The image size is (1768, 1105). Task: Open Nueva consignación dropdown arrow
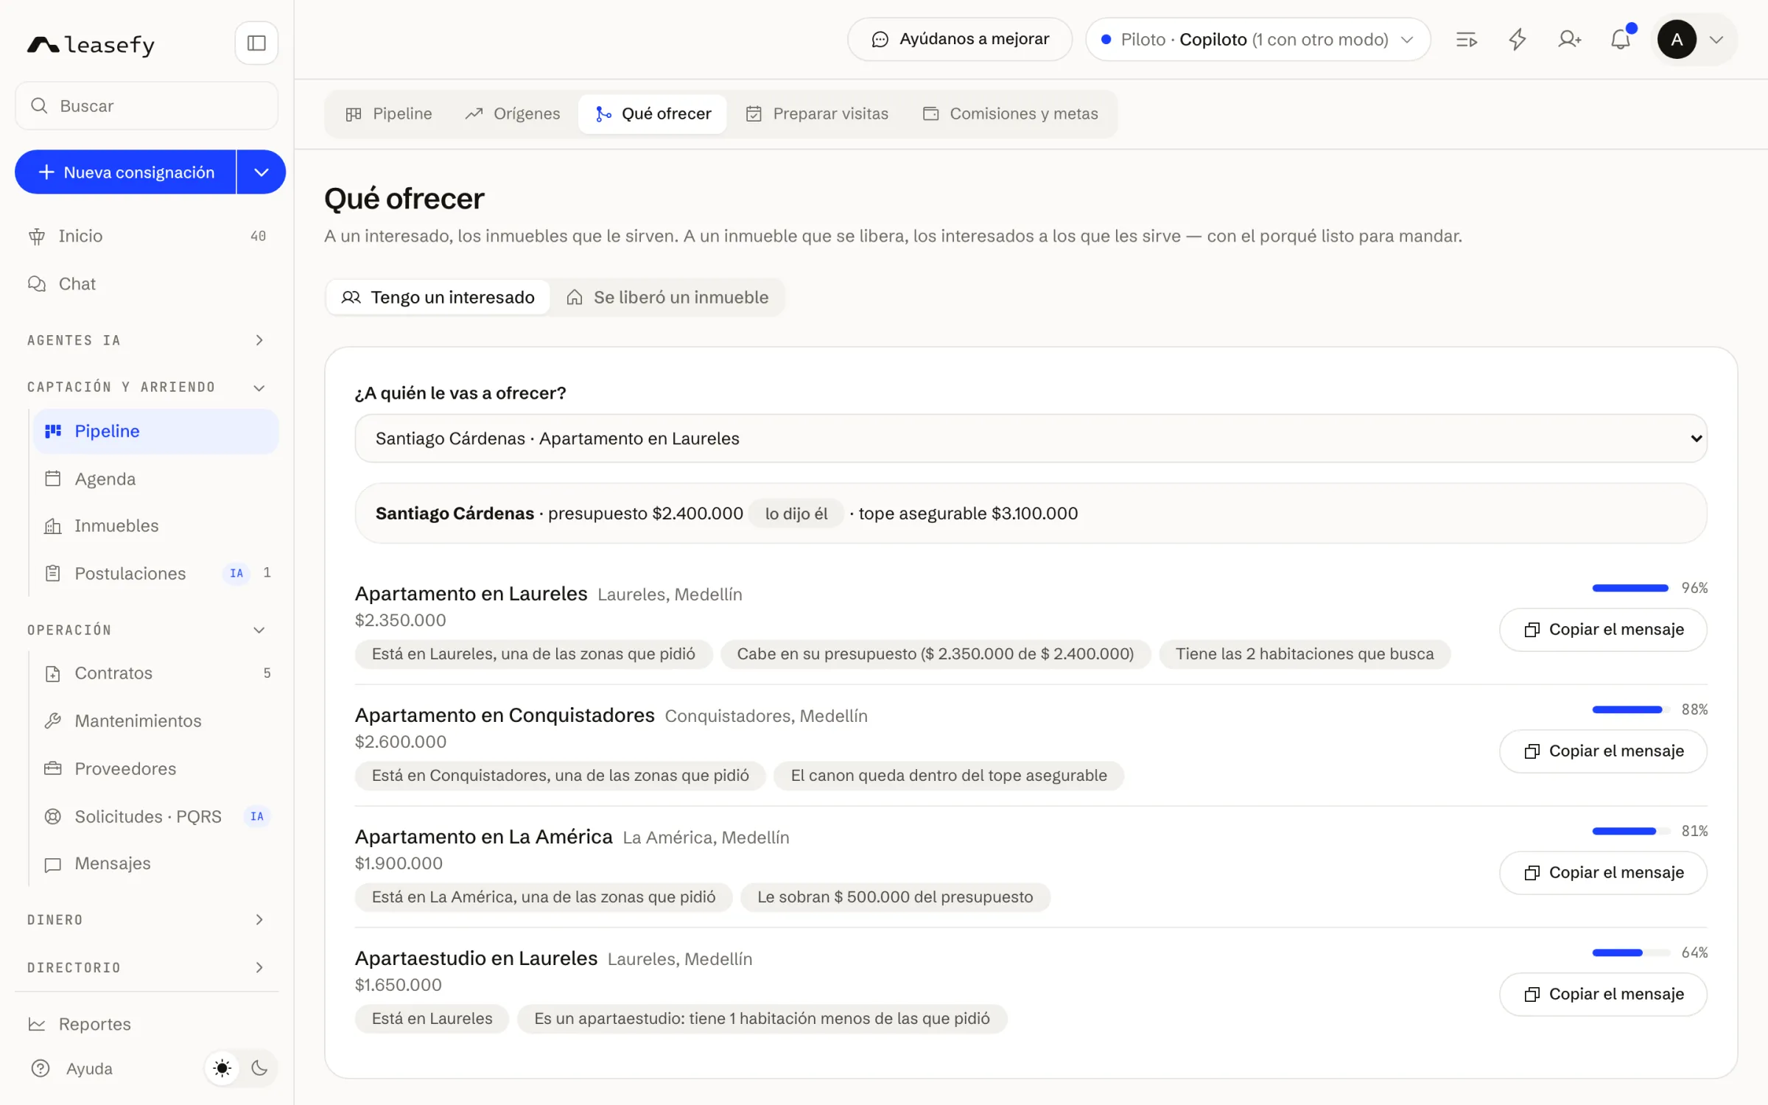click(262, 172)
